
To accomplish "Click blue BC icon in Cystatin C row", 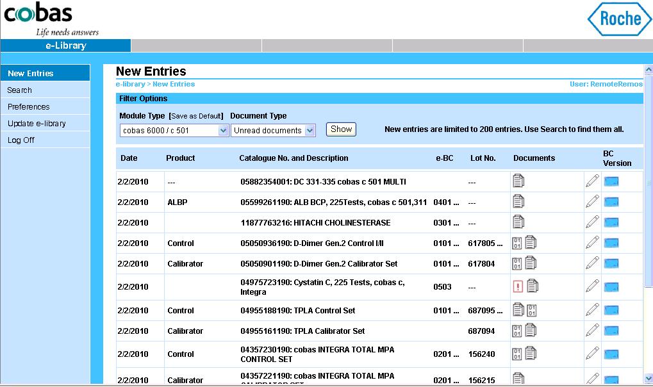I will pyautogui.click(x=611, y=287).
